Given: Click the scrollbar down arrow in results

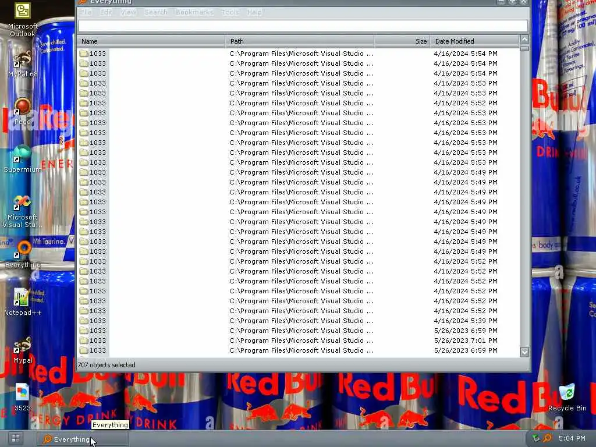Looking at the screenshot, I should pos(524,352).
